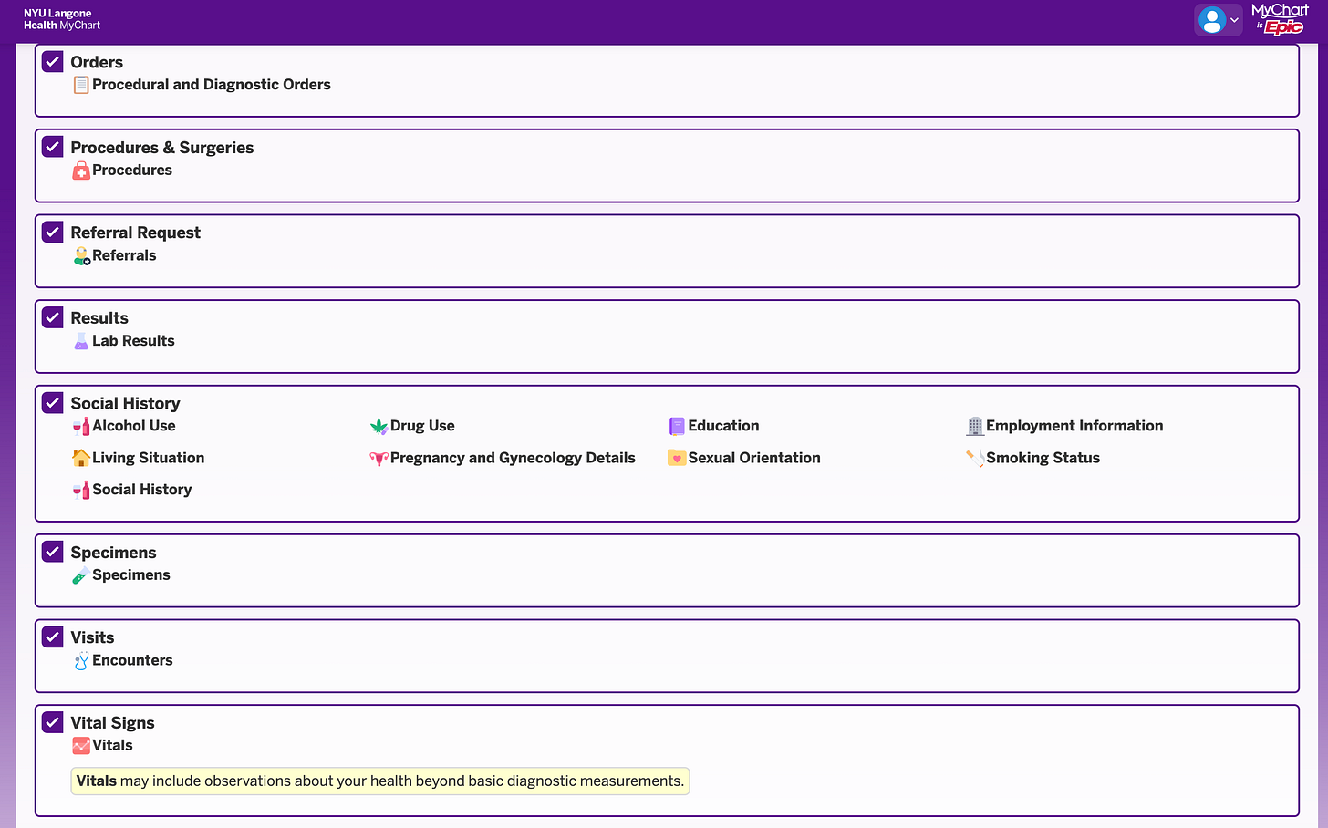Screen dimensions: 1328x828
Task: Click the Specimens test tube icon
Action: point(81,575)
